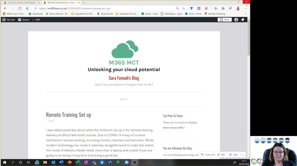Open a new browser tab
Screen dimensions: 297x166
pyautogui.click(x=84, y=2)
